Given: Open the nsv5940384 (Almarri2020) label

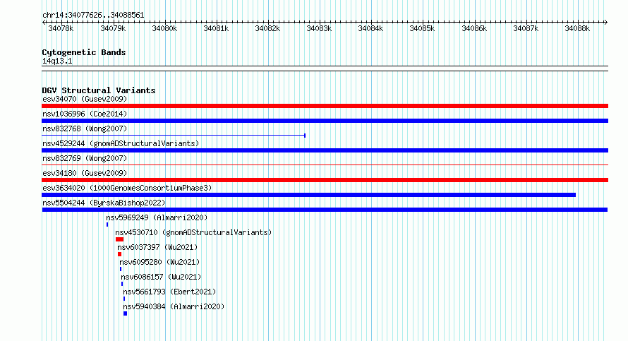Looking at the screenshot, I should (x=174, y=306).
